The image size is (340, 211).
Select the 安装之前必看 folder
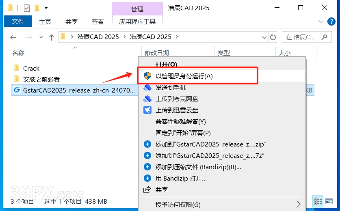click(x=41, y=79)
